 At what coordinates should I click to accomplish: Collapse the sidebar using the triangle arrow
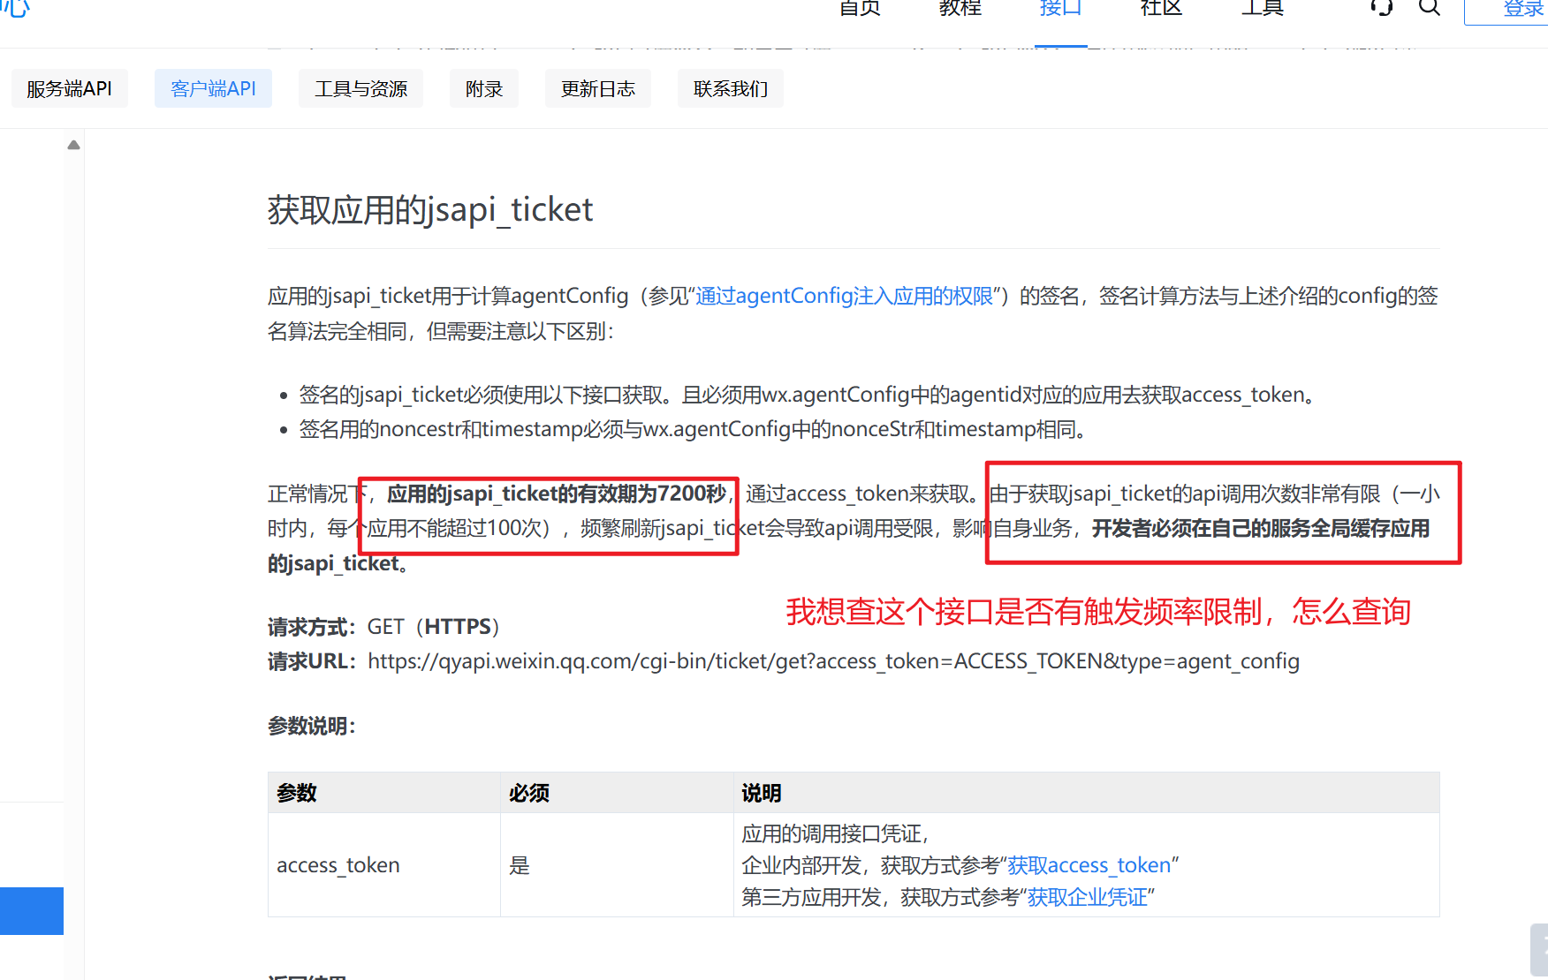(74, 144)
